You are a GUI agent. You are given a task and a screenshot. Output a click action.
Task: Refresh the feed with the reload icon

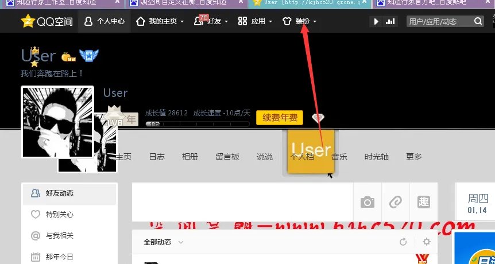click(x=403, y=242)
